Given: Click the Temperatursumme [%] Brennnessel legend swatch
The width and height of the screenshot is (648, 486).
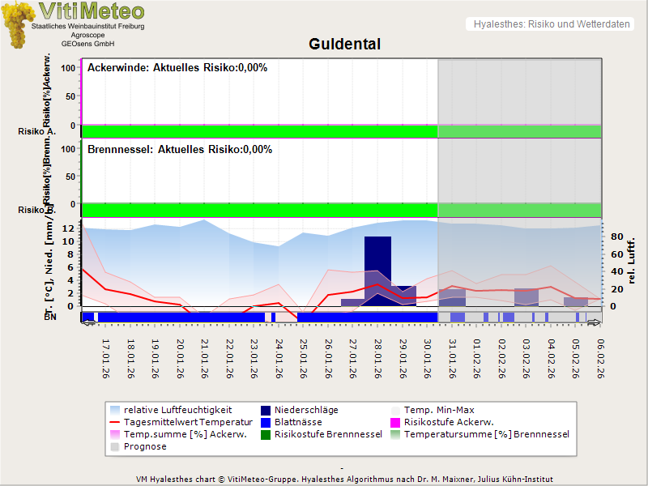Looking at the screenshot, I should [x=396, y=434].
